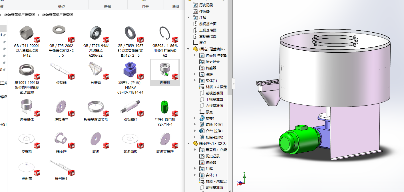Select the 凸台-拉伸1 boss-extrude icon
This screenshot has width=404, height=192.
202,130
